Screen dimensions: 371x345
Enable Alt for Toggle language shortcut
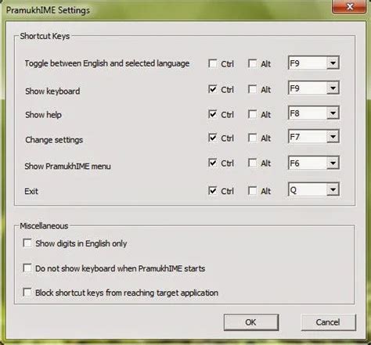tap(252, 63)
